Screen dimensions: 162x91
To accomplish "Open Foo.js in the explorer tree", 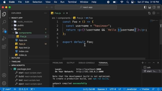I will click(x=29, y=36).
